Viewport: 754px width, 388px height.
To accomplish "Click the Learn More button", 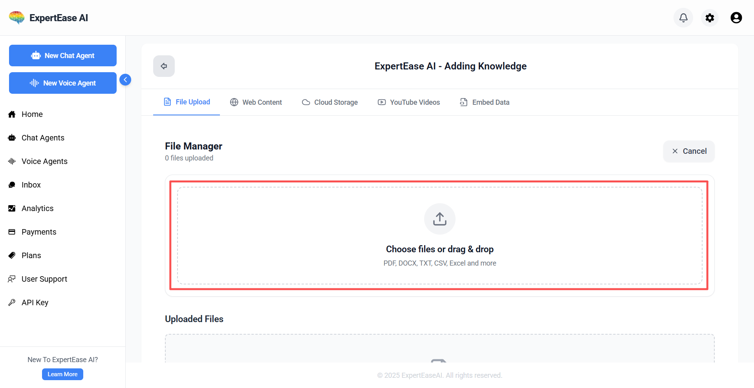I will point(62,374).
